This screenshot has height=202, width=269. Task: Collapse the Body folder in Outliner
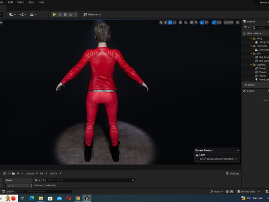click(251, 38)
